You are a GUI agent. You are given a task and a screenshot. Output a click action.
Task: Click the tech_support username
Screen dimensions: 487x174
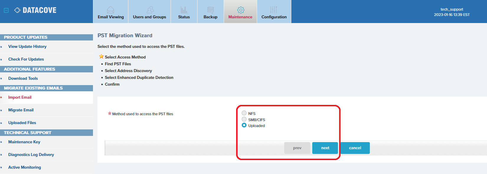click(x=452, y=9)
